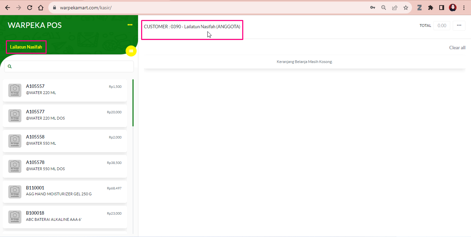Open saved passwords key icon
This screenshot has width=471, height=237.
point(373,8)
